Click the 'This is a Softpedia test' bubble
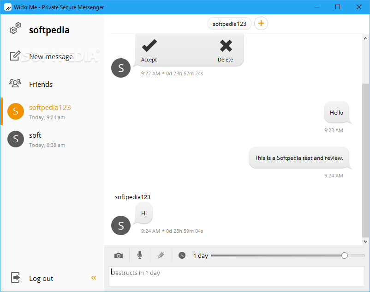Screen dimensions: 370x292 coord(299,158)
